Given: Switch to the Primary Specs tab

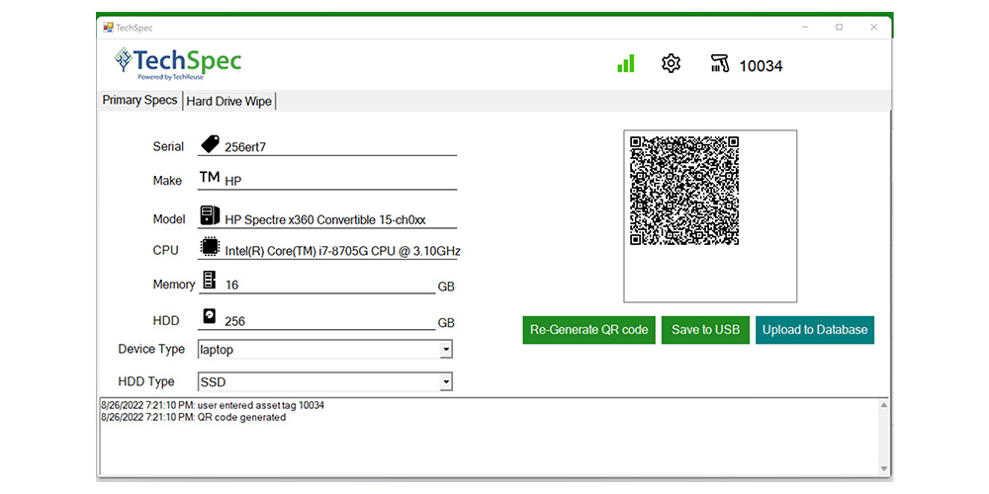Looking at the screenshot, I should click(140, 101).
